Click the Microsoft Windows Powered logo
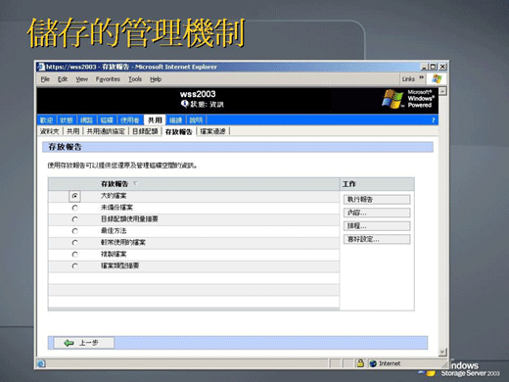The width and height of the screenshot is (509, 382). pyautogui.click(x=408, y=99)
